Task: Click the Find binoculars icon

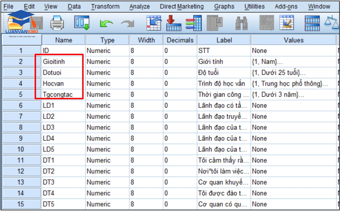Action: [241, 24]
